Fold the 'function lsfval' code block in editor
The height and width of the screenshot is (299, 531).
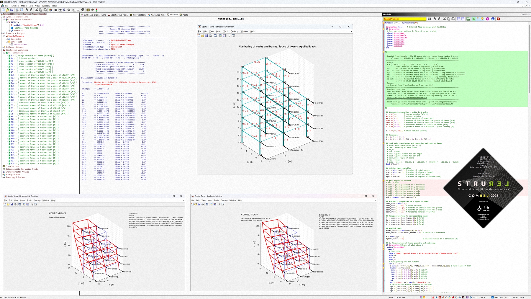pyautogui.click(x=383, y=23)
